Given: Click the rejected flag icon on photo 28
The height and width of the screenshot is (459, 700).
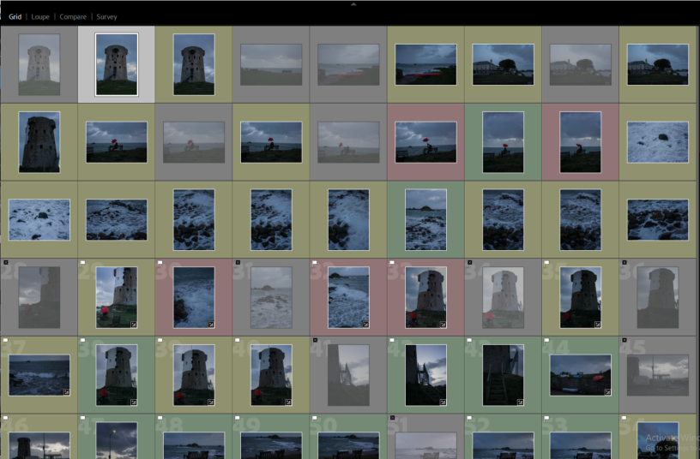Looking at the screenshot, I should click(x=6, y=263).
